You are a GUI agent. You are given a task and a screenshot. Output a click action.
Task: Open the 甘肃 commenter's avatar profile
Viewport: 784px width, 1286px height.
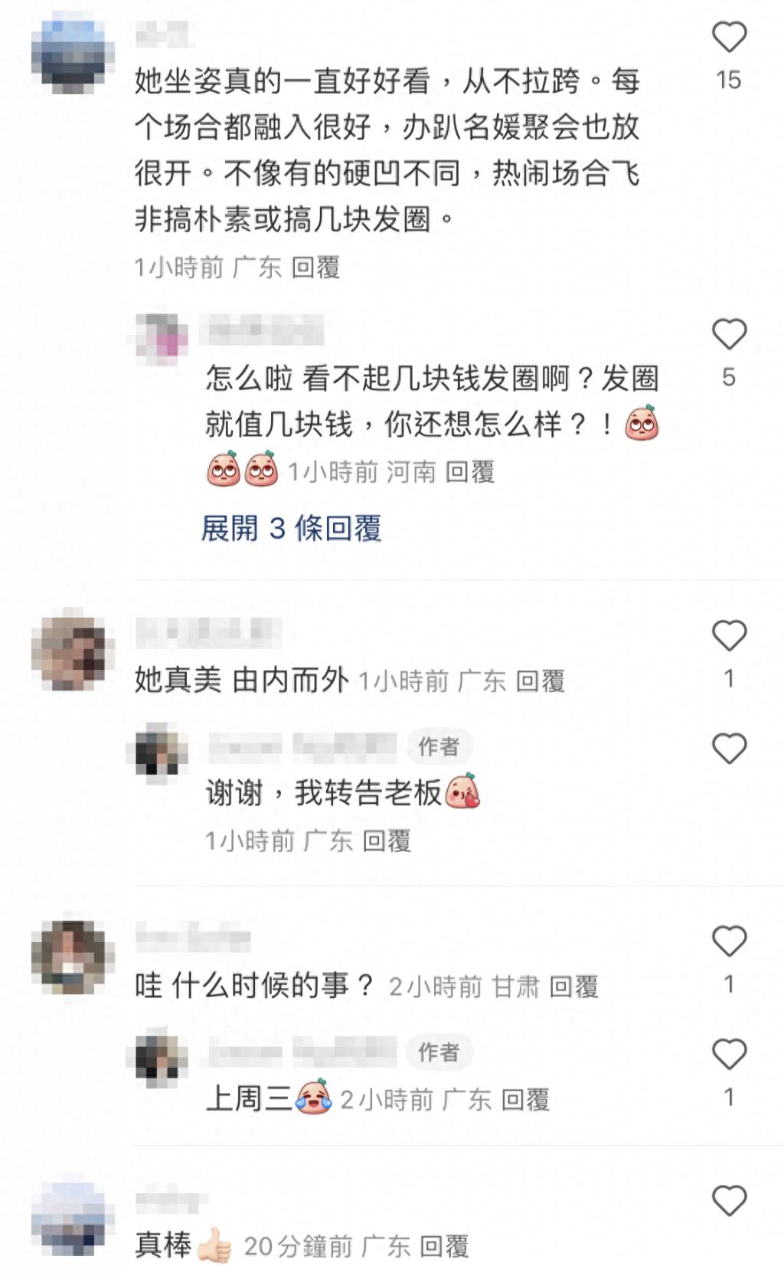click(x=73, y=958)
